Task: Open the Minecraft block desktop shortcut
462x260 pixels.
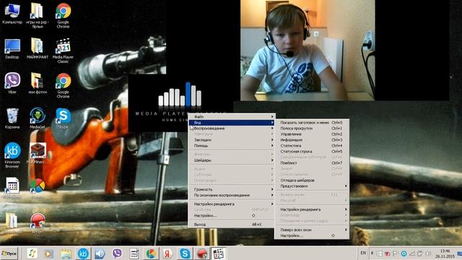Action: coord(37,153)
